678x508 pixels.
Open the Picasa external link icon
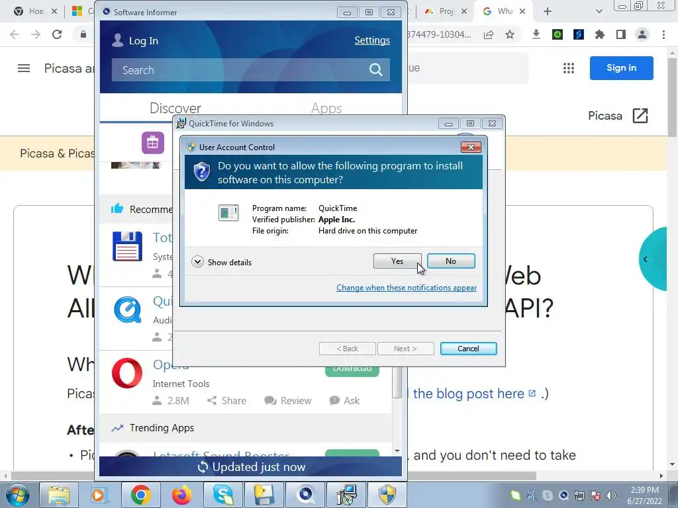coord(640,116)
